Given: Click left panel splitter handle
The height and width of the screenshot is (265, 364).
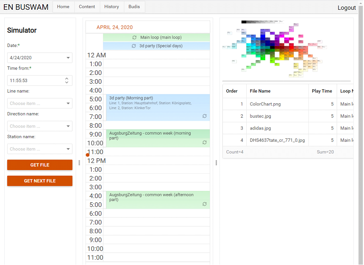Looking at the screenshot, I should click(79, 163).
